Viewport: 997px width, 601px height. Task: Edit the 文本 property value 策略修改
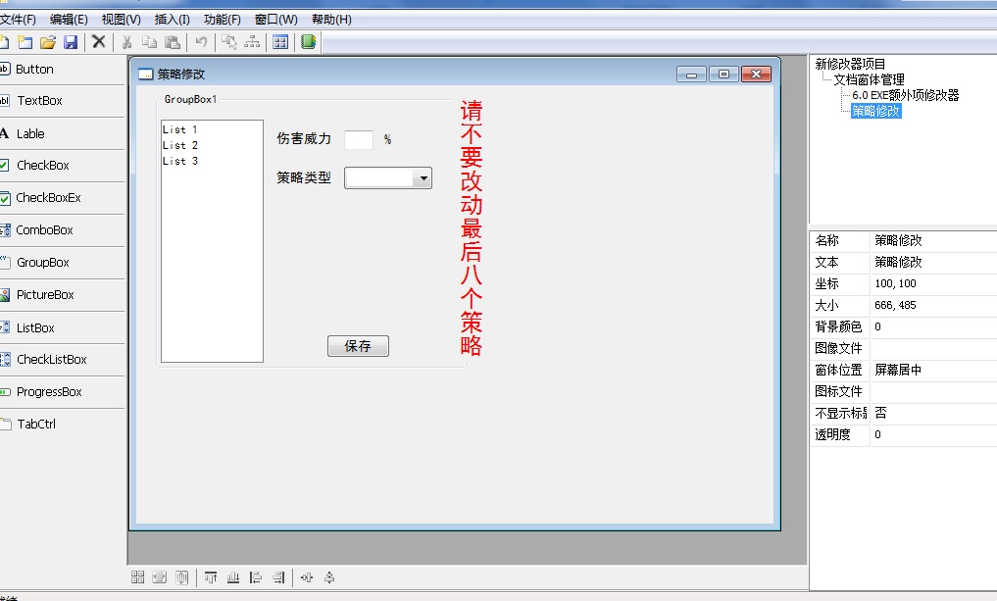(x=933, y=263)
